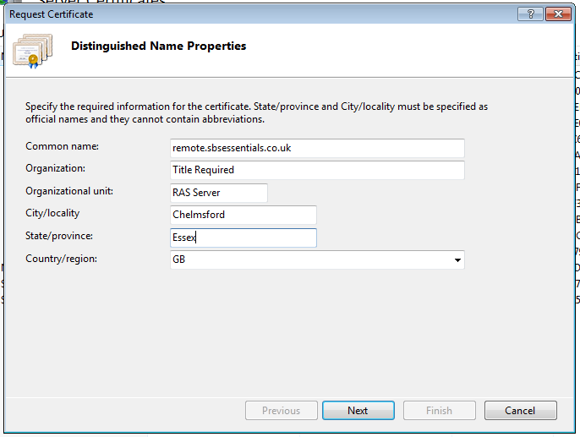Close the Request Certificate dialog
580x437 pixels.
[556, 14]
